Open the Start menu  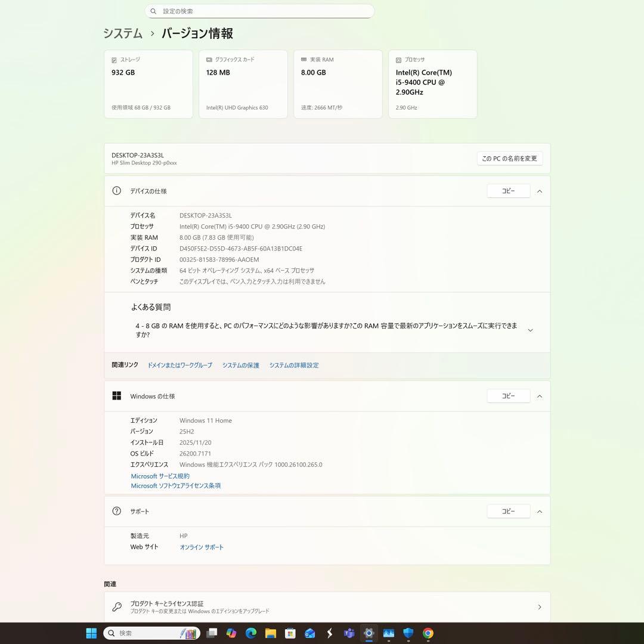click(91, 633)
